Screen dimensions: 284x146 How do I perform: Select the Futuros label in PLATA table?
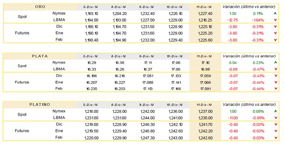pyautogui.click(x=22, y=82)
